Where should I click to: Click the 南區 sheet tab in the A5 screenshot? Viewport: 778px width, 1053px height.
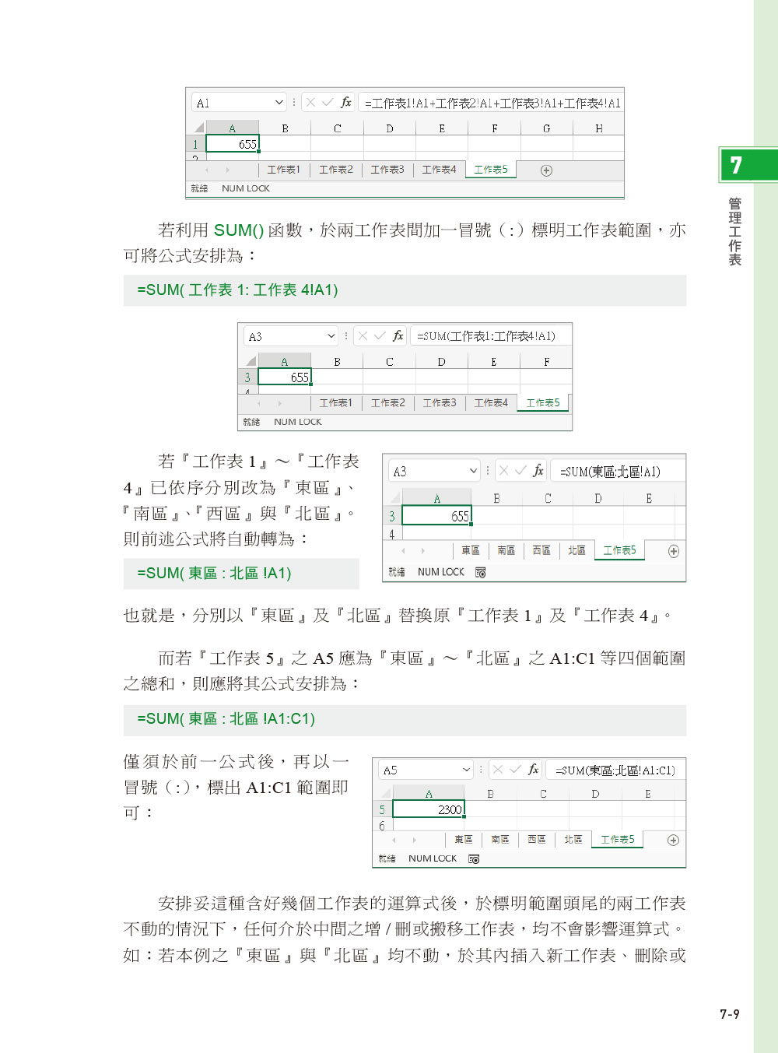coord(498,840)
